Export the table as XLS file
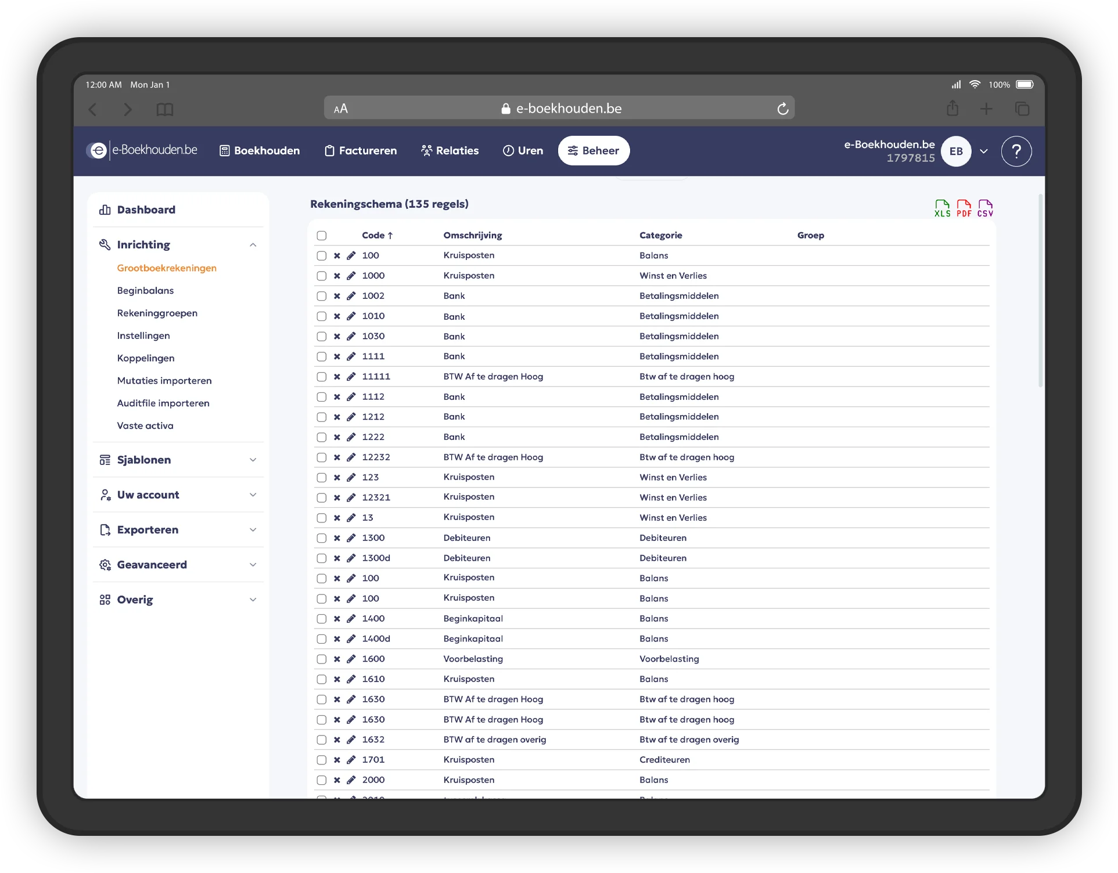The height and width of the screenshot is (873, 1118). pos(942,208)
